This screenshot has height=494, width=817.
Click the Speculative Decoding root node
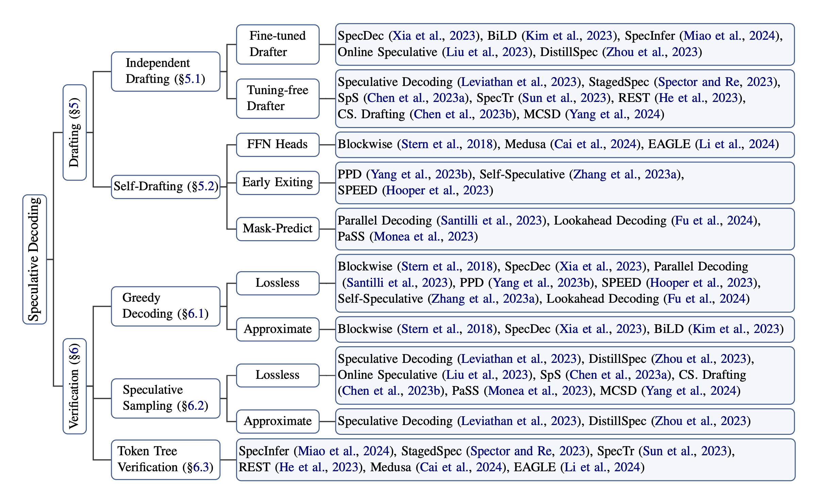pyautogui.click(x=35, y=259)
